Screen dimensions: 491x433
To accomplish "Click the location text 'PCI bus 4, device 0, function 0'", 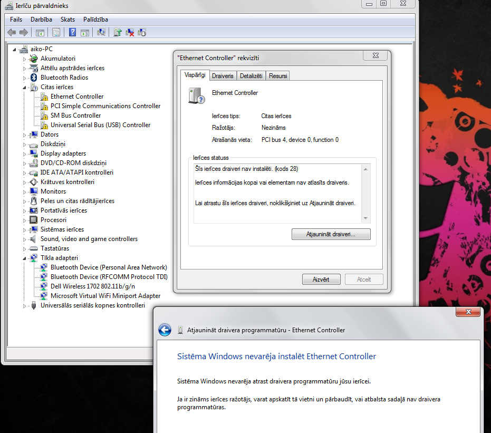I will [300, 140].
